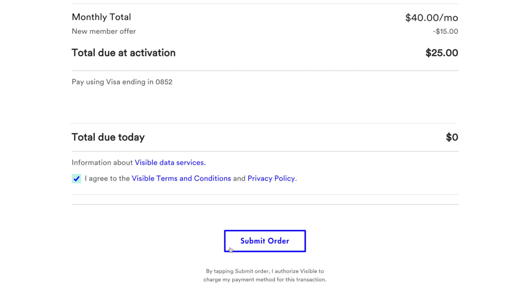
Task: Open the Visible Terms and Conditions
Action: [181, 178]
